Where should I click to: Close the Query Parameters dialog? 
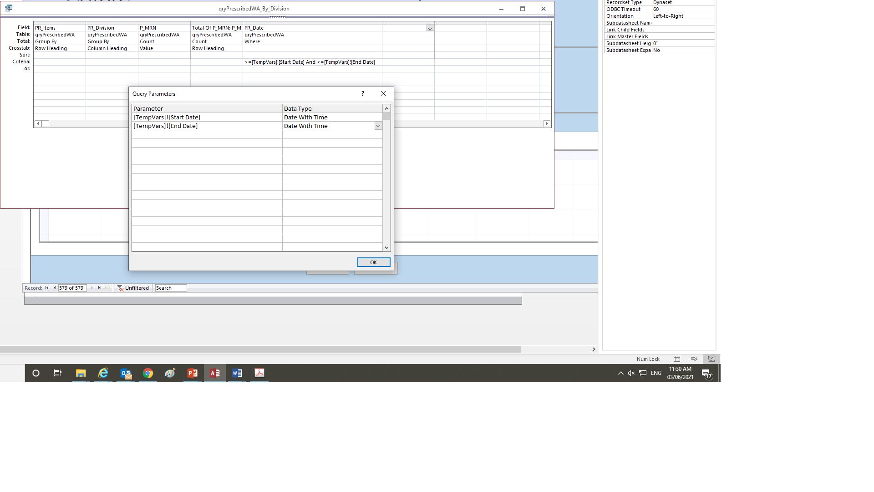pyautogui.click(x=383, y=93)
